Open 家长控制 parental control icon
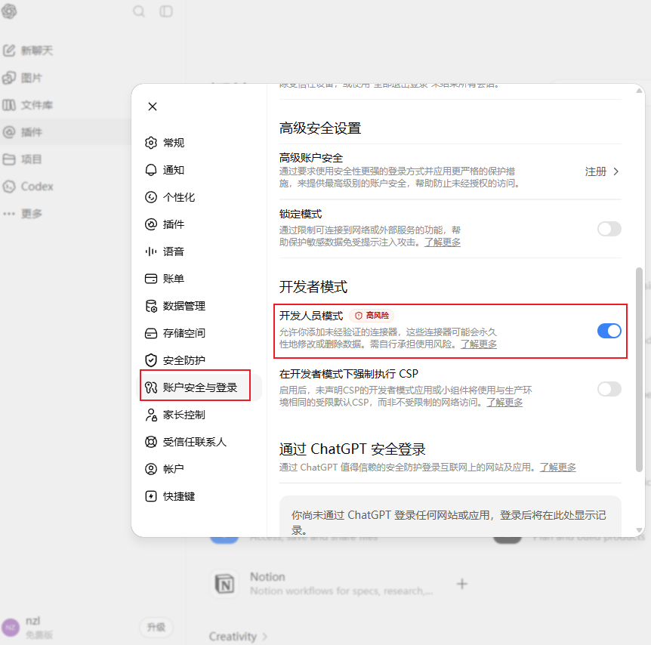The height and width of the screenshot is (645, 651). click(151, 415)
